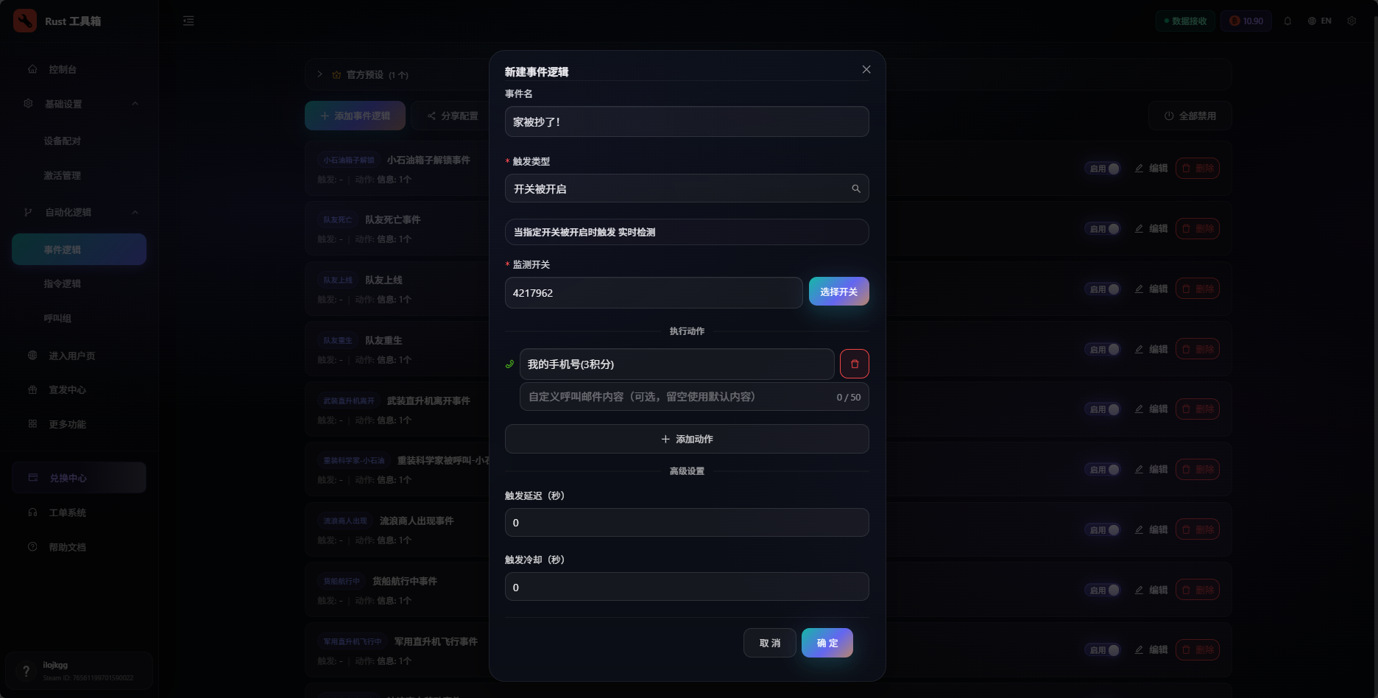Click the 监测开关 input showing 4217962
The image size is (1378, 698).
point(654,292)
